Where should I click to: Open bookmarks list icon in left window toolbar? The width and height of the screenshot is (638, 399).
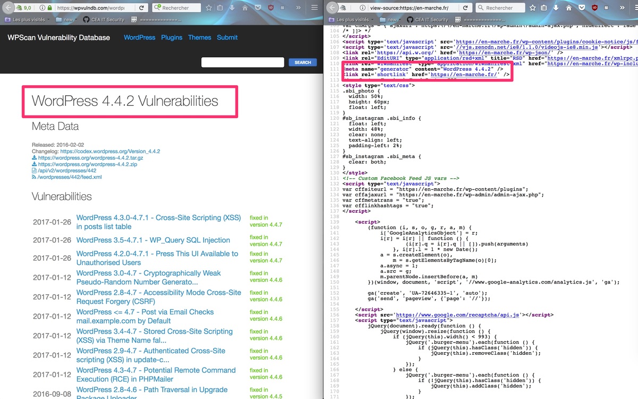coord(221,9)
